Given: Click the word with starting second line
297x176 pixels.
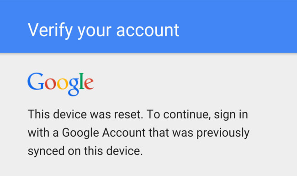Looking at the screenshot, I should 39,133.
